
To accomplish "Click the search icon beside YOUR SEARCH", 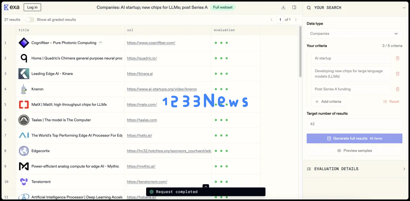I will pyautogui.click(x=309, y=8).
